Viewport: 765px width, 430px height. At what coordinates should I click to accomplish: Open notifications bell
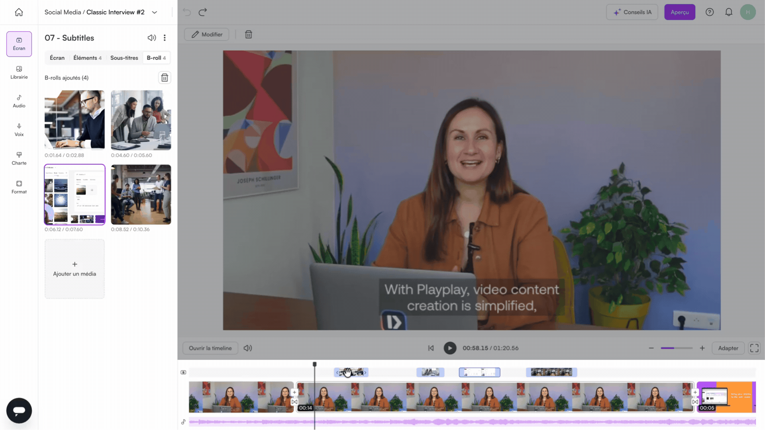coord(729,12)
